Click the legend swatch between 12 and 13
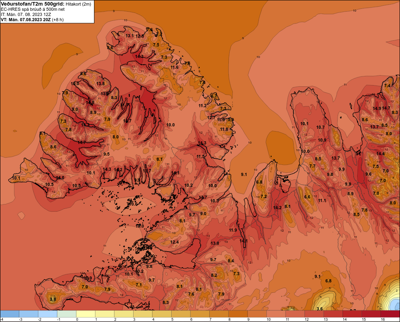Viewport: 400px width, 322px height. pyautogui.click(x=314, y=314)
